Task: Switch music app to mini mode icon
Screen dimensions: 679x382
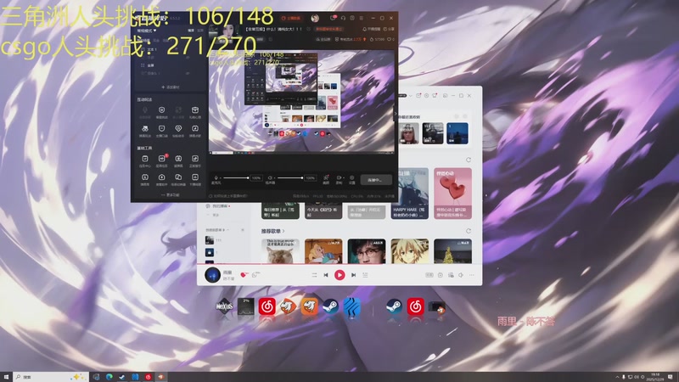Action: tap(445, 96)
